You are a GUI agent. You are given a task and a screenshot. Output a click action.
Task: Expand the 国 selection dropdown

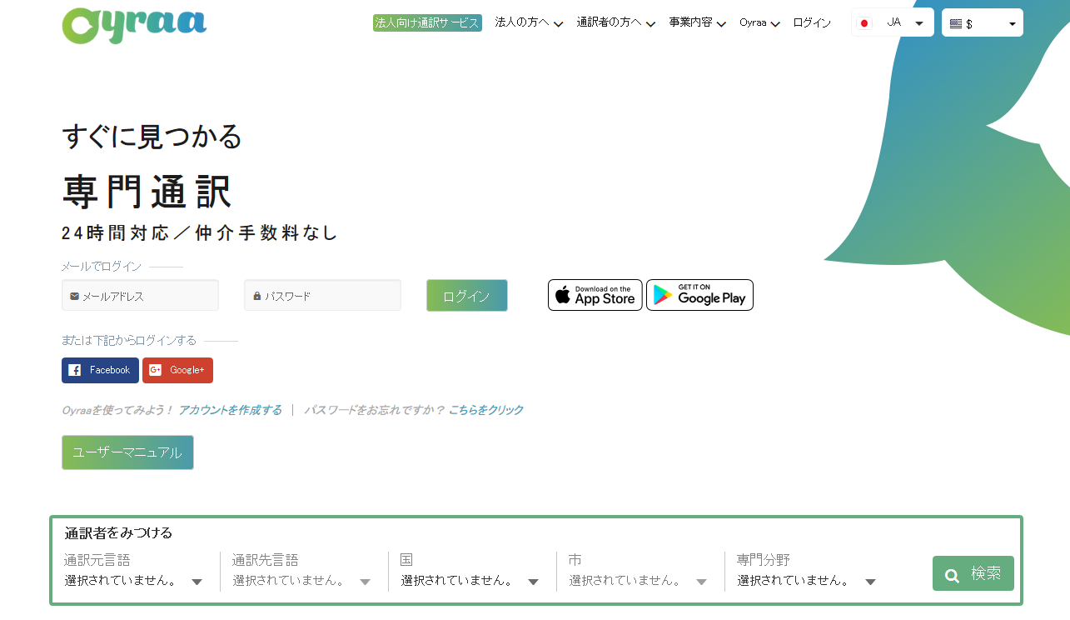(470, 581)
